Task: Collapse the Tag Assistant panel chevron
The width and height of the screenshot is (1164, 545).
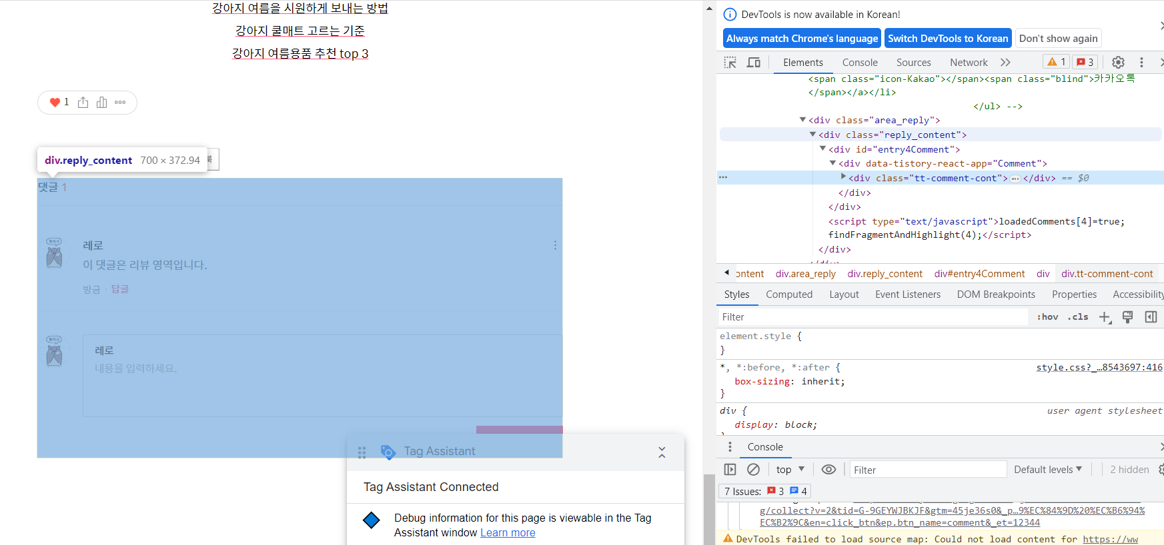Action: 662,452
